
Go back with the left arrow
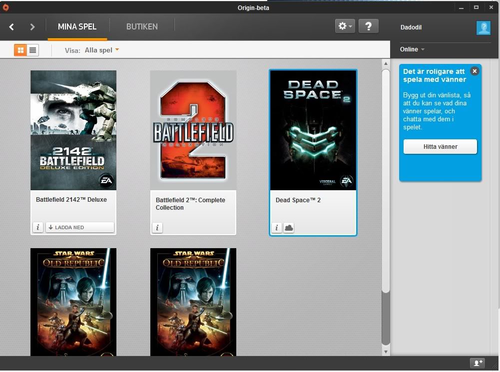[x=11, y=27]
